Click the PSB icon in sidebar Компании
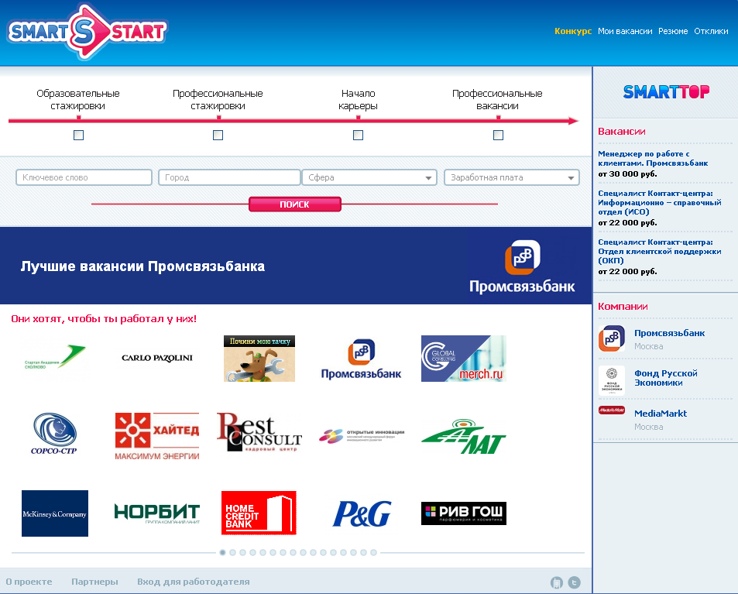Image resolution: width=738 pixels, height=594 pixels. 612,338
